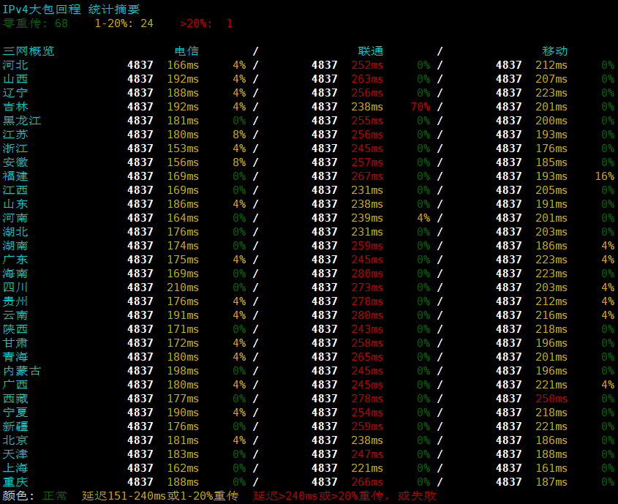The image size is (618, 504).
Task: Click the green '零重传: 68' summary
Action: (36, 23)
